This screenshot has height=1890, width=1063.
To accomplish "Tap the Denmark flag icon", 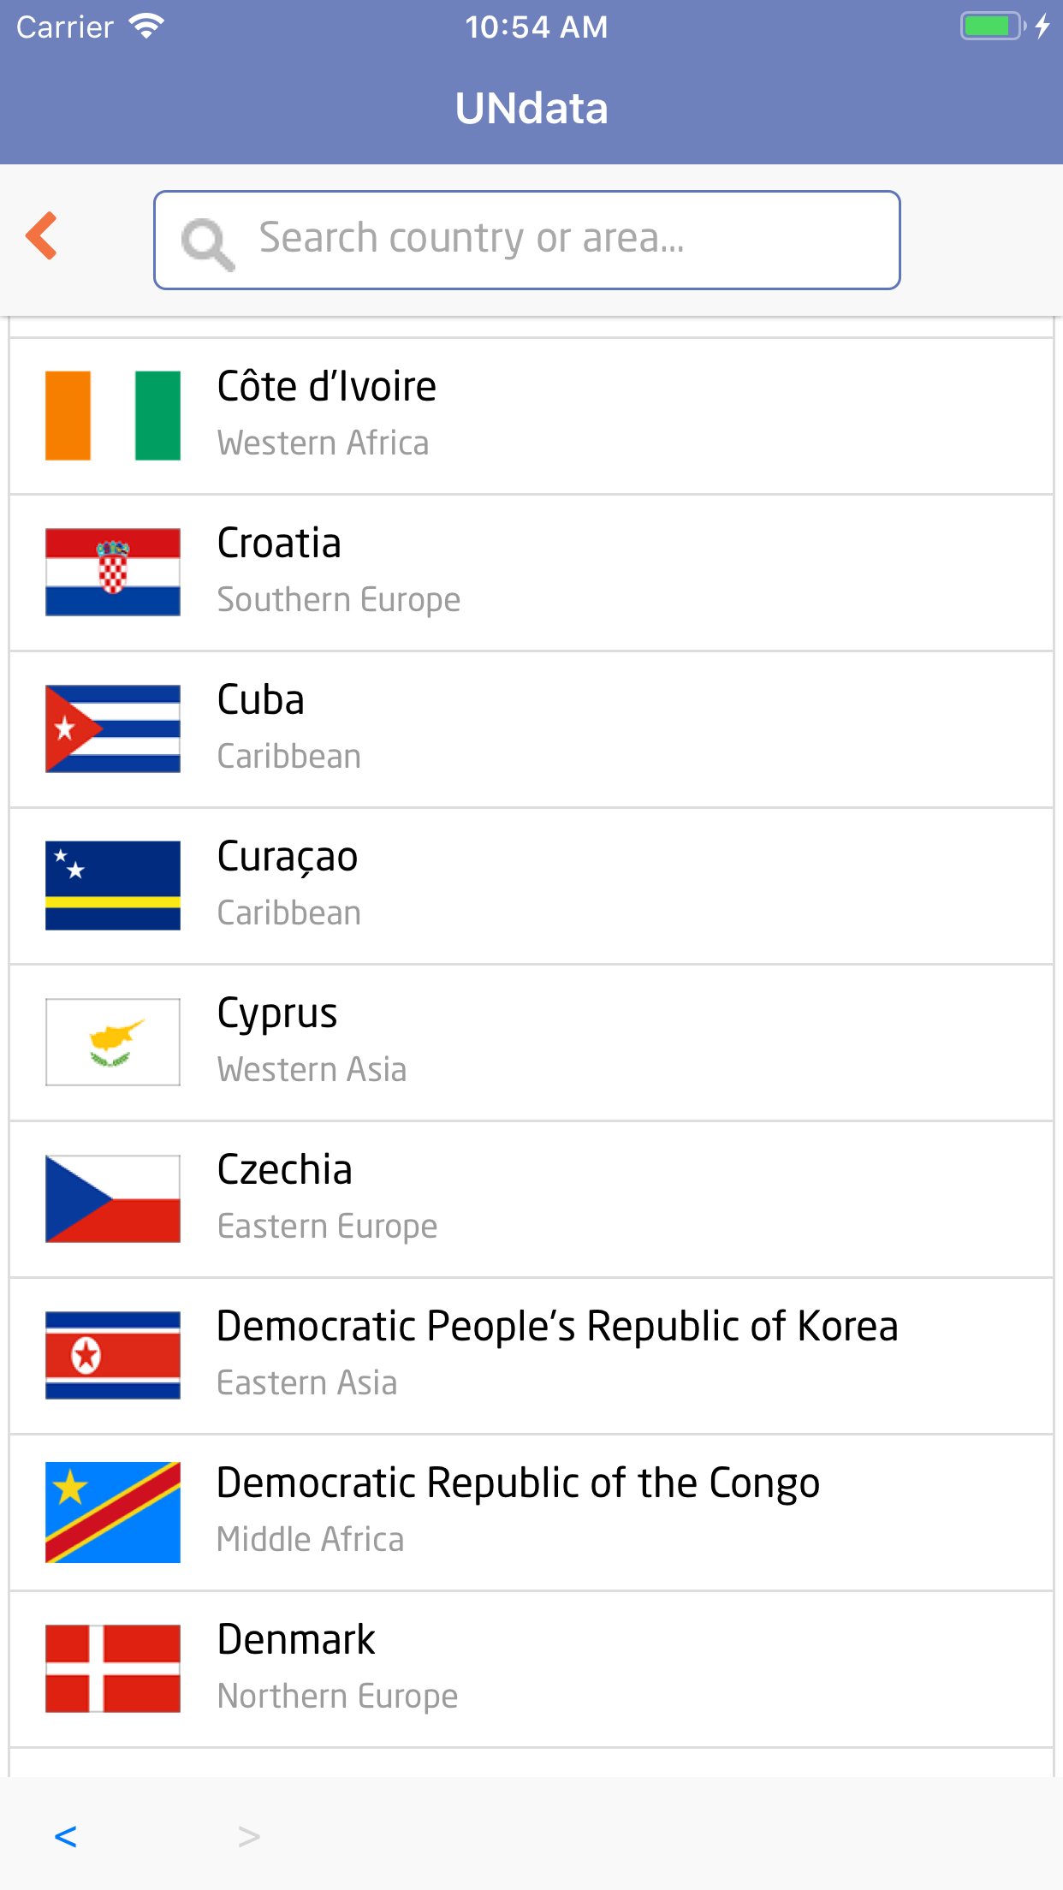I will coord(113,1668).
